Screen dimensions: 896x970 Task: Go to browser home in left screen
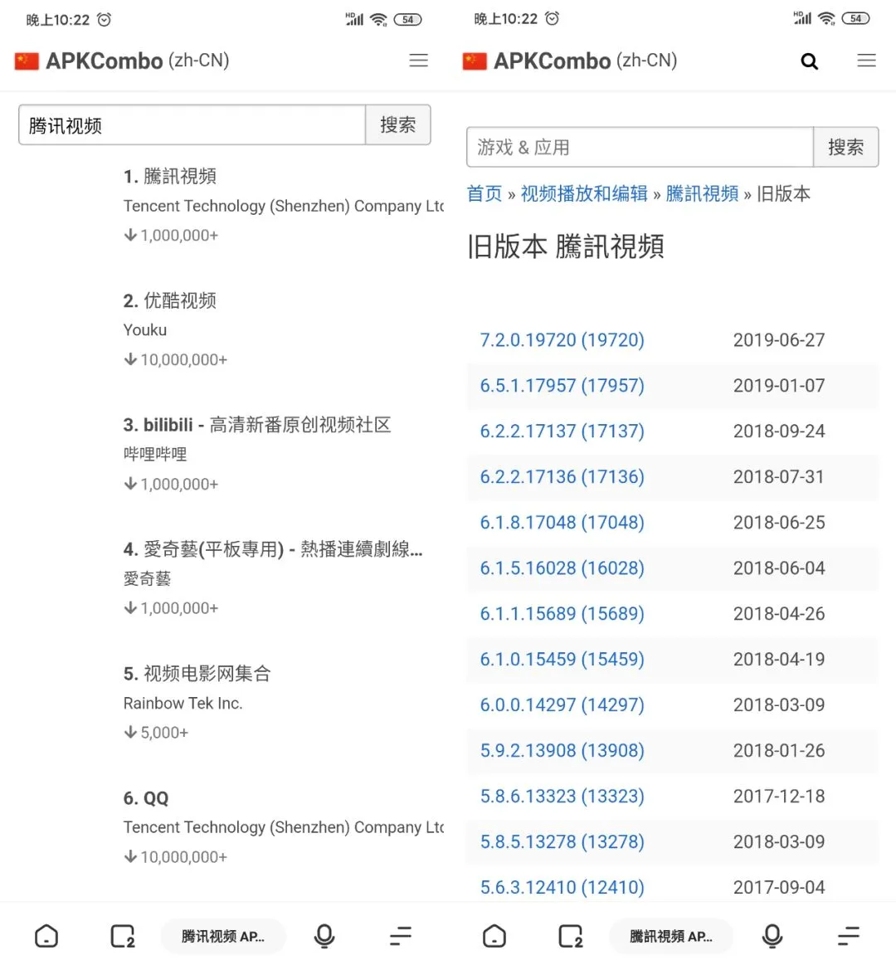[46, 936]
